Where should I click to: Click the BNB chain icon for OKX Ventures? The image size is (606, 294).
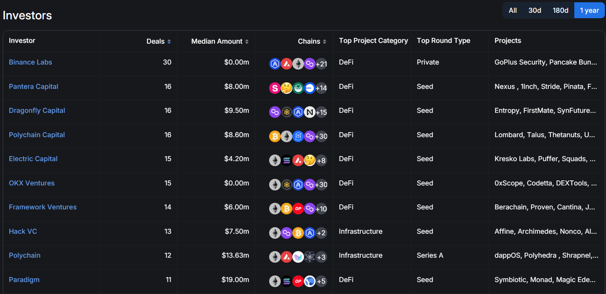click(286, 185)
